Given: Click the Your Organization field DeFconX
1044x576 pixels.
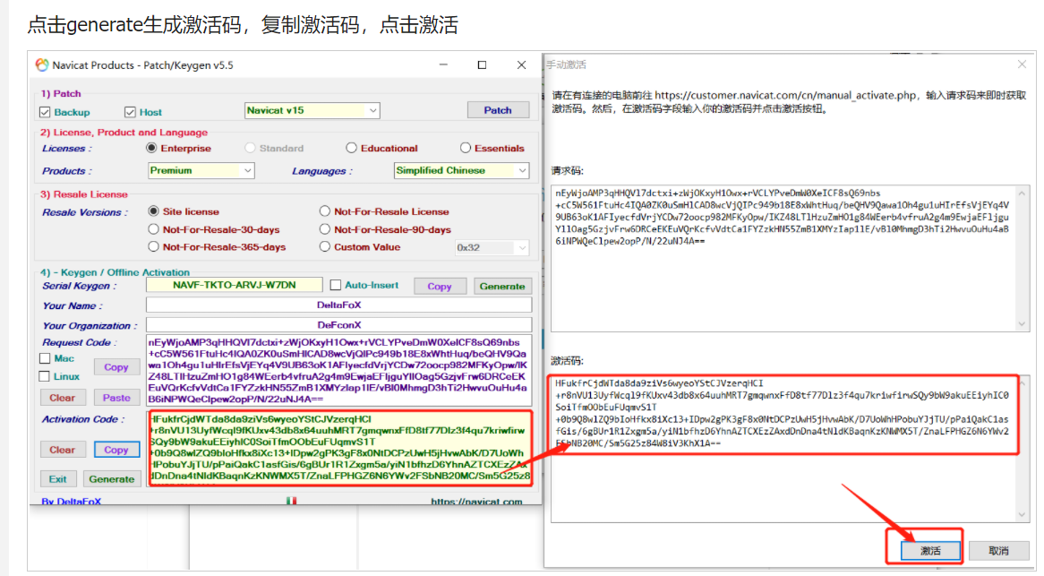Looking at the screenshot, I should coord(339,325).
